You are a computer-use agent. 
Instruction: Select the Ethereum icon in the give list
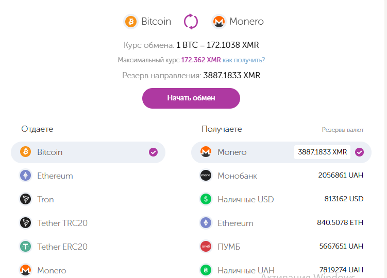click(25, 176)
